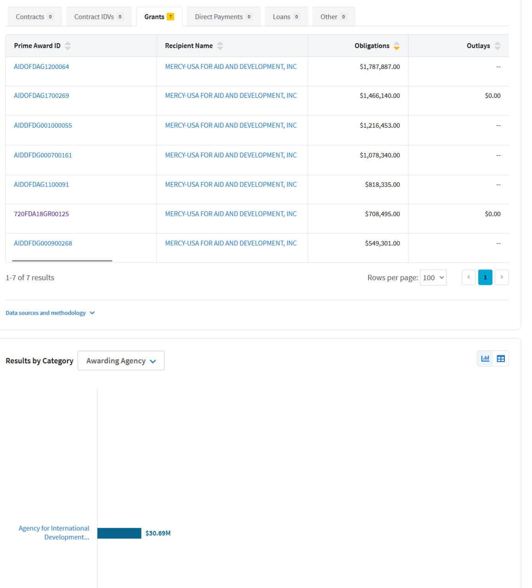
Task: Sort by Obligations column arrows
Action: pyautogui.click(x=396, y=46)
